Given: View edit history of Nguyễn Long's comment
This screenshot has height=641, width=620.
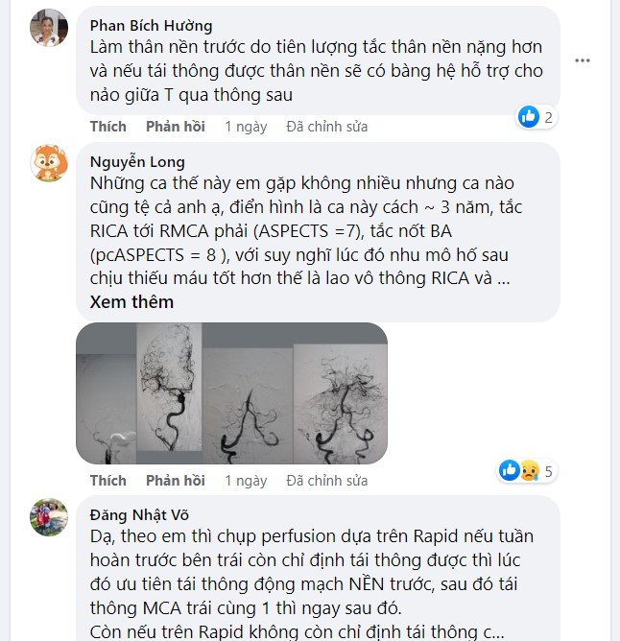Looking at the screenshot, I should click(x=326, y=480).
